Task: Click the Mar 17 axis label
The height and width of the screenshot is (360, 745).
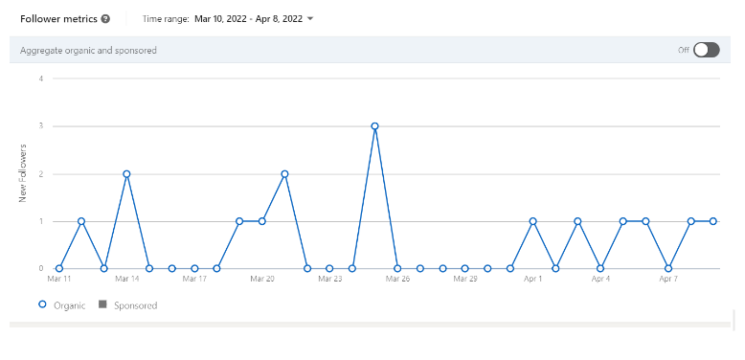Action: click(194, 279)
